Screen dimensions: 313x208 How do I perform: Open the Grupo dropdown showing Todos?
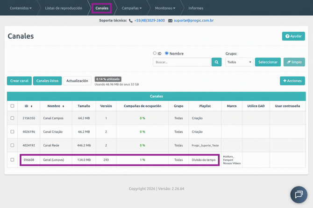tap(239, 62)
